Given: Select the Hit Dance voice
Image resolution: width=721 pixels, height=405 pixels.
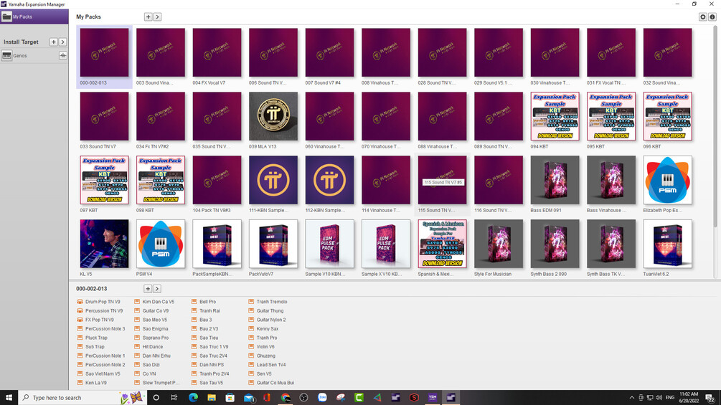Looking at the screenshot, I should [x=149, y=347].
